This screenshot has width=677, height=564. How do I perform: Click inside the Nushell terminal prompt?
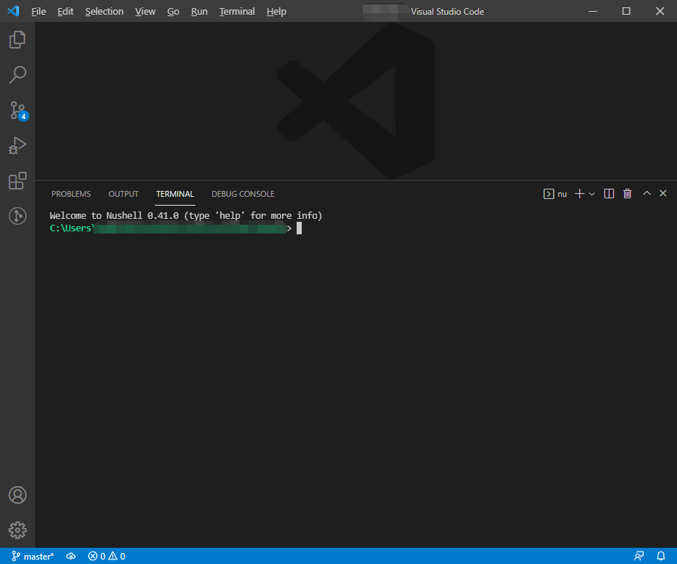(x=298, y=228)
